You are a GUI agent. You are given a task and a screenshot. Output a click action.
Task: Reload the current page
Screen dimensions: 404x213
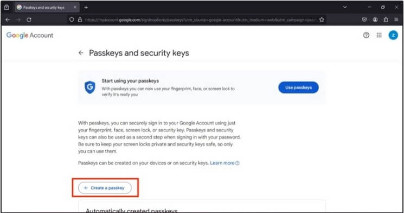[29, 19]
